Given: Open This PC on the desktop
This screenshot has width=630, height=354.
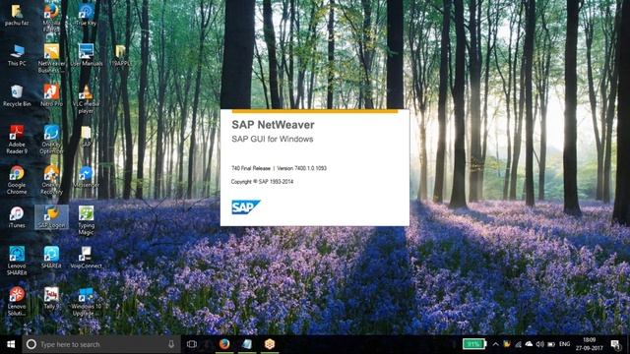Looking at the screenshot, I should pyautogui.click(x=17, y=55).
